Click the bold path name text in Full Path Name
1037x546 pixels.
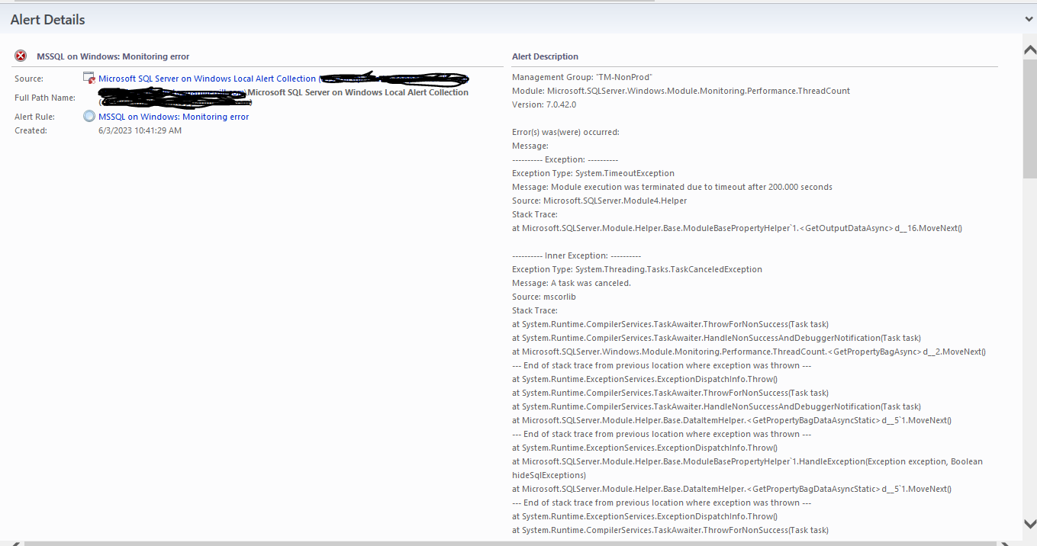[358, 92]
